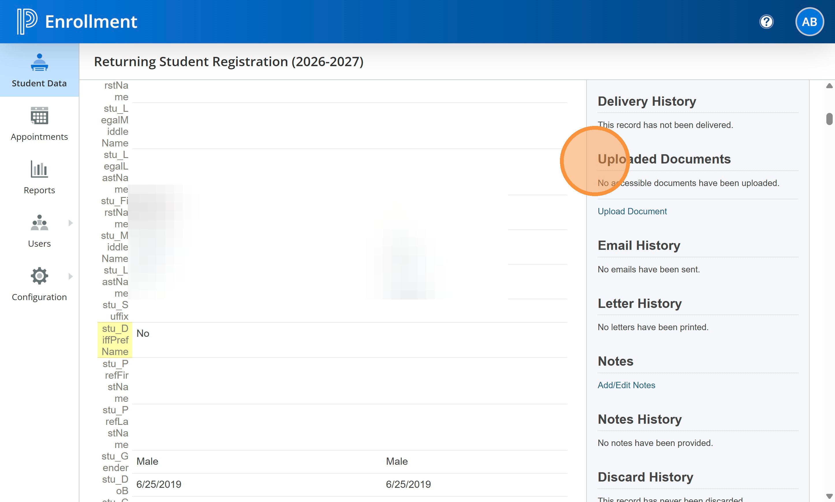This screenshot has height=502, width=835.
Task: Select the Reports menu label
Action: [39, 190]
